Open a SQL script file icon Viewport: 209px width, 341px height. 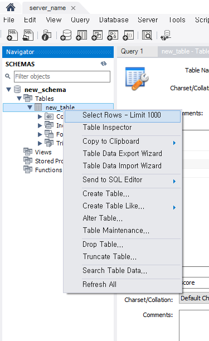click(x=28, y=35)
